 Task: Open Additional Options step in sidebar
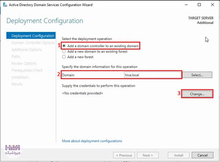pyautogui.click(x=26, y=50)
